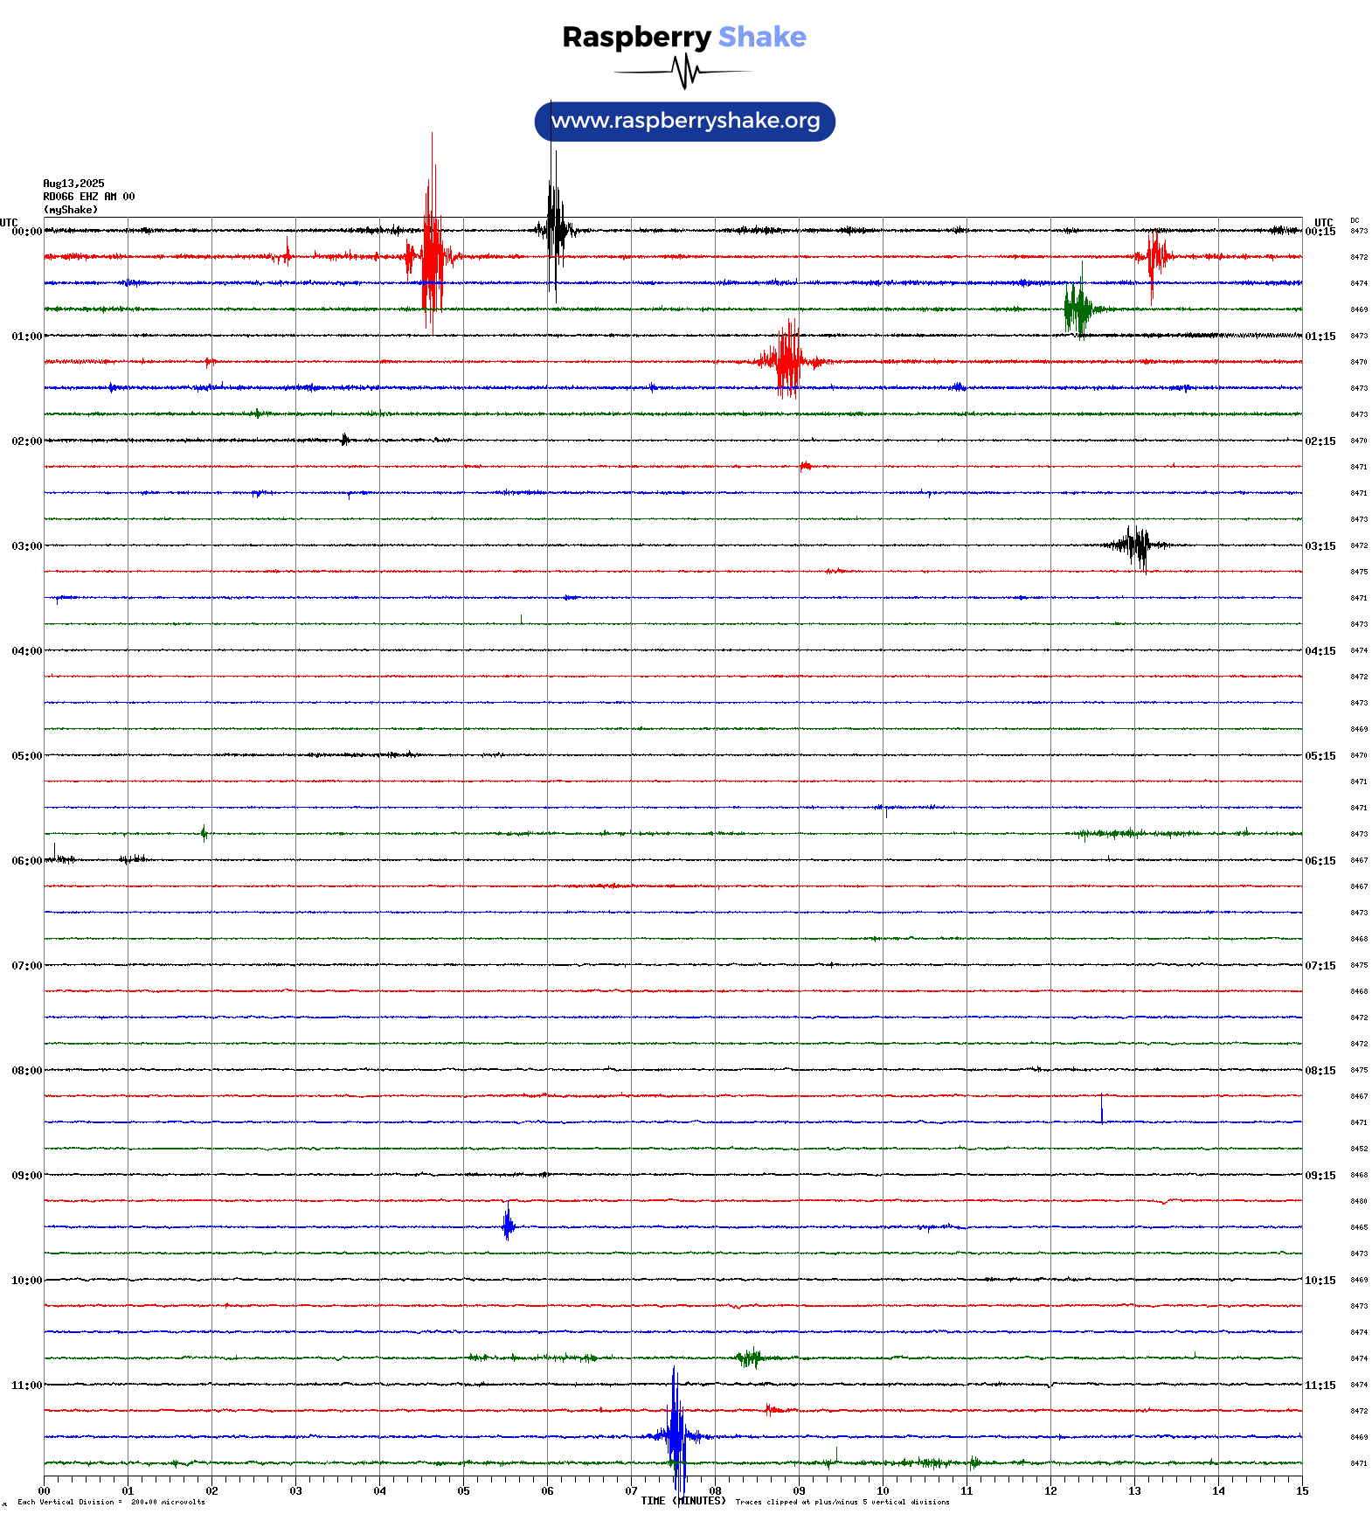The height and width of the screenshot is (1514, 1372).
Task: Click the 15 minute tick label on bottom axis
Action: (x=1301, y=1491)
